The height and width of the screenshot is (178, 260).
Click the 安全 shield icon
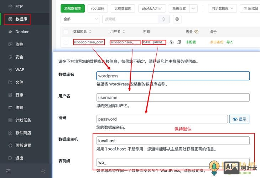10,57
